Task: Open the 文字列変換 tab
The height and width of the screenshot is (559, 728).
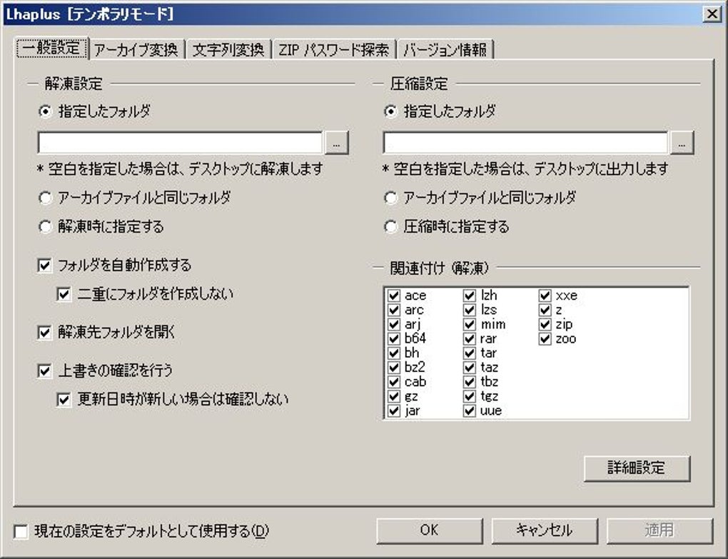Action: pos(228,50)
